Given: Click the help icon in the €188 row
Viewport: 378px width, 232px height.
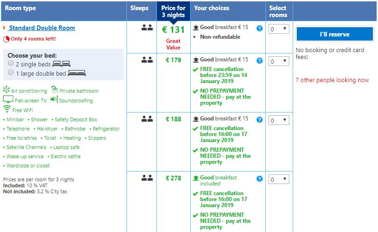Looking at the screenshot, I should [x=259, y=120].
